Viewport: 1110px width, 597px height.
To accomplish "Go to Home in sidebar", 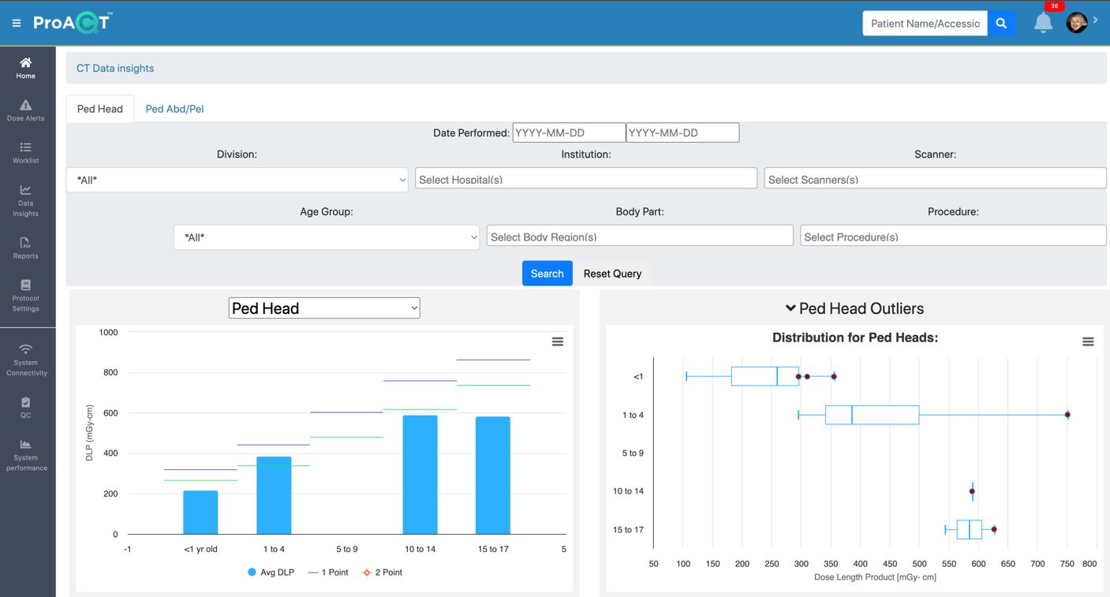I will [x=25, y=68].
